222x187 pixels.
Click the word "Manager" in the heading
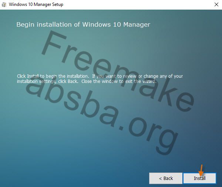137,25
